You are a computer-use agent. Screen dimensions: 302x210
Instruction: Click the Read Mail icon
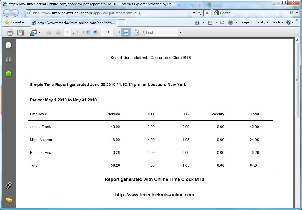coord(222,23)
